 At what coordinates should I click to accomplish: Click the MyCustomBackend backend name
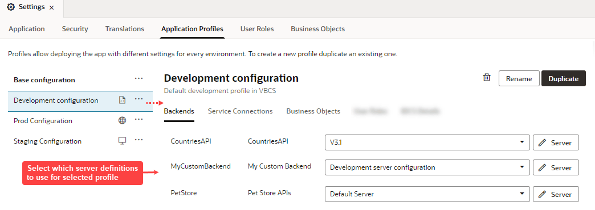point(201,166)
